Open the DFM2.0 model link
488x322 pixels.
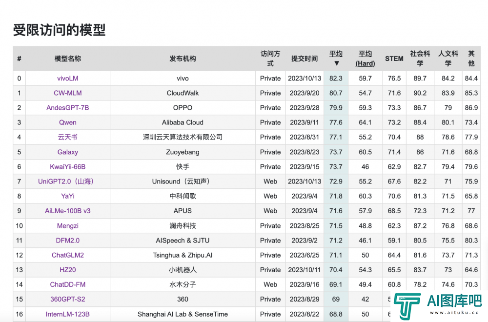pos(67,240)
